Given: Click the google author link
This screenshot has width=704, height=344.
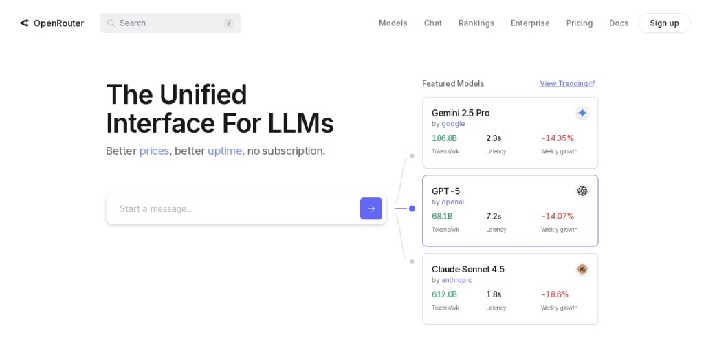Looking at the screenshot, I should [453, 124].
